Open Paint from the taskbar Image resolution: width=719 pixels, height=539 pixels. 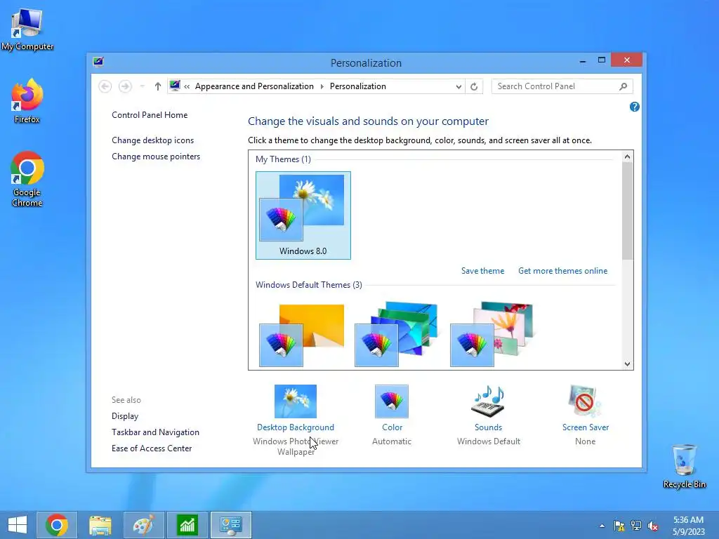(x=144, y=525)
